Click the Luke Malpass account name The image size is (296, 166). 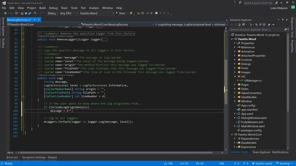tap(279, 8)
